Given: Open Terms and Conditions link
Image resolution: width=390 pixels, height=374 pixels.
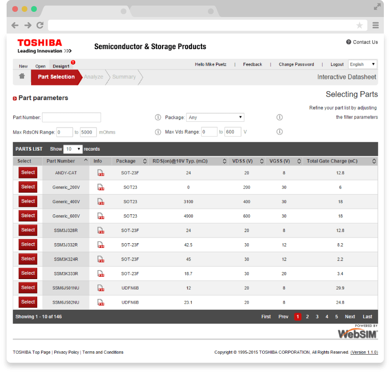Looking at the screenshot, I should coord(103,352).
